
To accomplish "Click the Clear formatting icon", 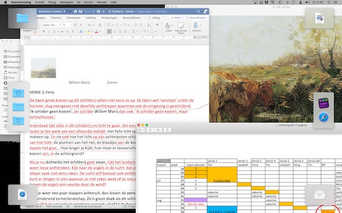I will click(x=100, y=25).
